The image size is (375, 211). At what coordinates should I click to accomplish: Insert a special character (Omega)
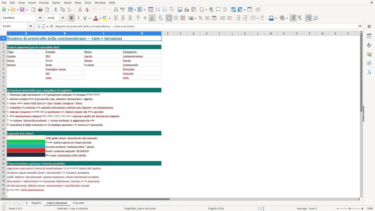point(202,10)
